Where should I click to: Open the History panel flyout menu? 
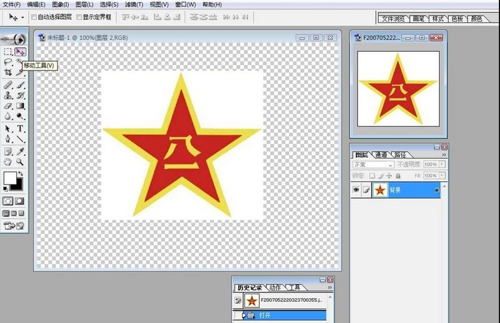[x=330, y=287]
